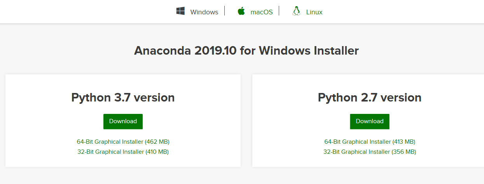Screen dimensions: 484x184
Task: Click the Anaconda 2019.10 for Windows Installer heading
Action: (246, 51)
